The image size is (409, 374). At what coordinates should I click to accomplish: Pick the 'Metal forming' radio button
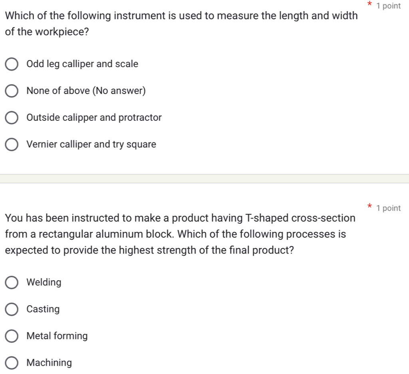coord(12,337)
